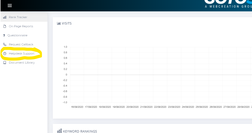Click the KEYWORD RANKINGS heading

(x=80, y=131)
